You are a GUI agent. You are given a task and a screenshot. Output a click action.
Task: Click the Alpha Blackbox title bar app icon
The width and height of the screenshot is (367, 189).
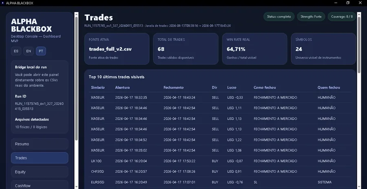(x=3, y=3)
